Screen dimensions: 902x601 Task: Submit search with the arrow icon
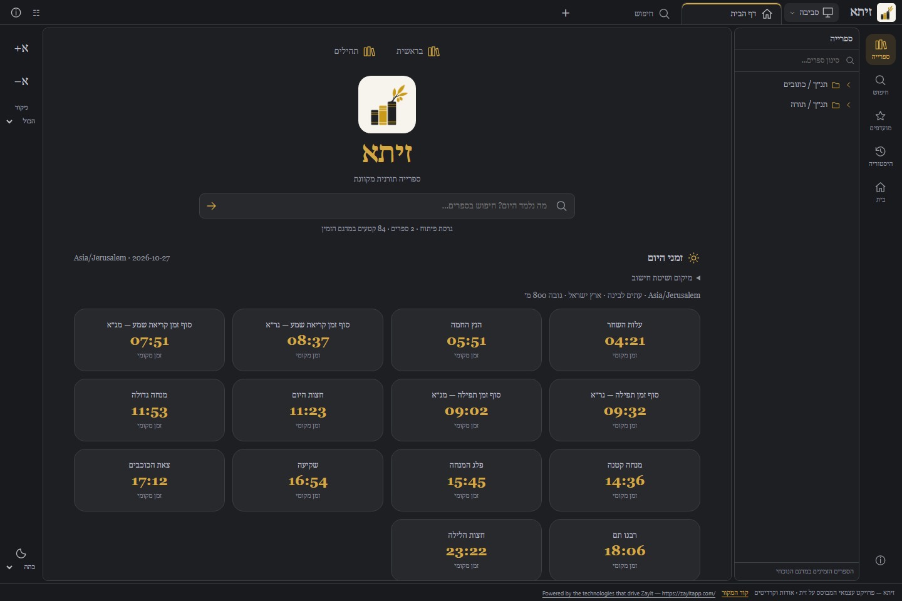tap(212, 206)
